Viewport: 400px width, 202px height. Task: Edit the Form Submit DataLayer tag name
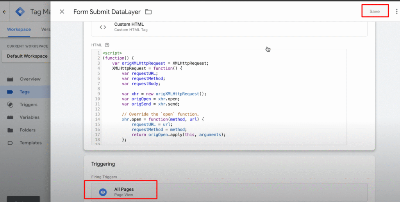[x=106, y=12]
